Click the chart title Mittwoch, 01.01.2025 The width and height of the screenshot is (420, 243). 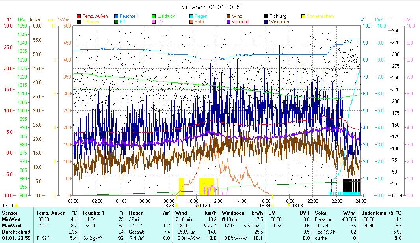pyautogui.click(x=210, y=7)
